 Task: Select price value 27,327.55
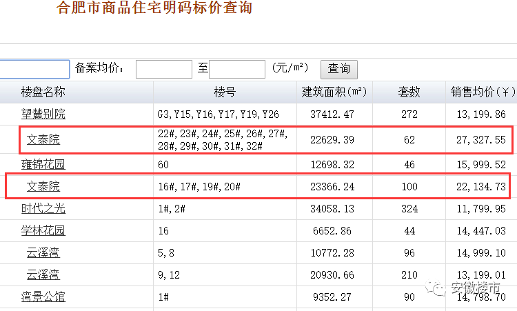[481, 140]
